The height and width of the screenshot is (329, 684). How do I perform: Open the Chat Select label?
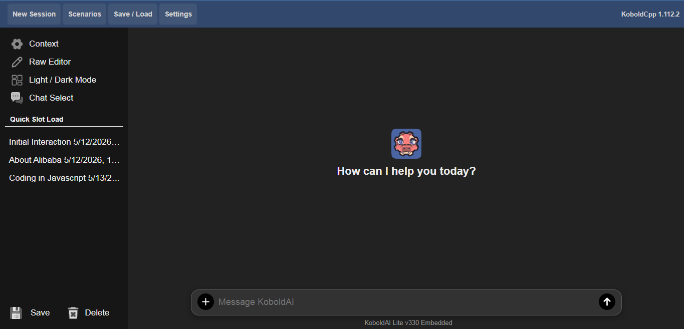tap(51, 98)
